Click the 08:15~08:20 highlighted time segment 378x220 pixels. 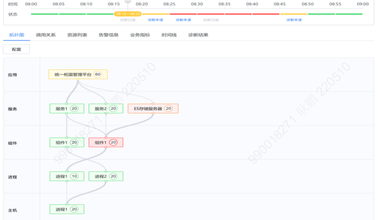pos(128,14)
